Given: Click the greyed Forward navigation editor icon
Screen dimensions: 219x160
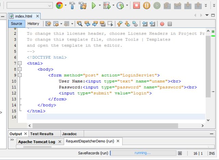Looking at the screenshot, I should click(67, 24).
